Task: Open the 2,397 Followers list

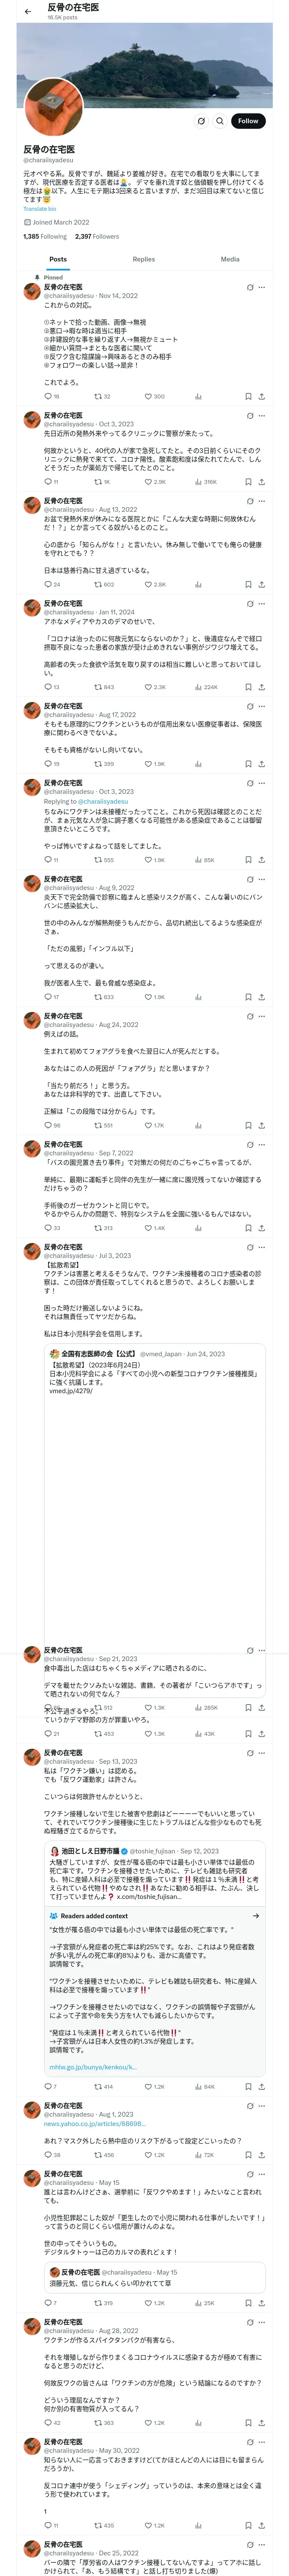Action: (97, 237)
